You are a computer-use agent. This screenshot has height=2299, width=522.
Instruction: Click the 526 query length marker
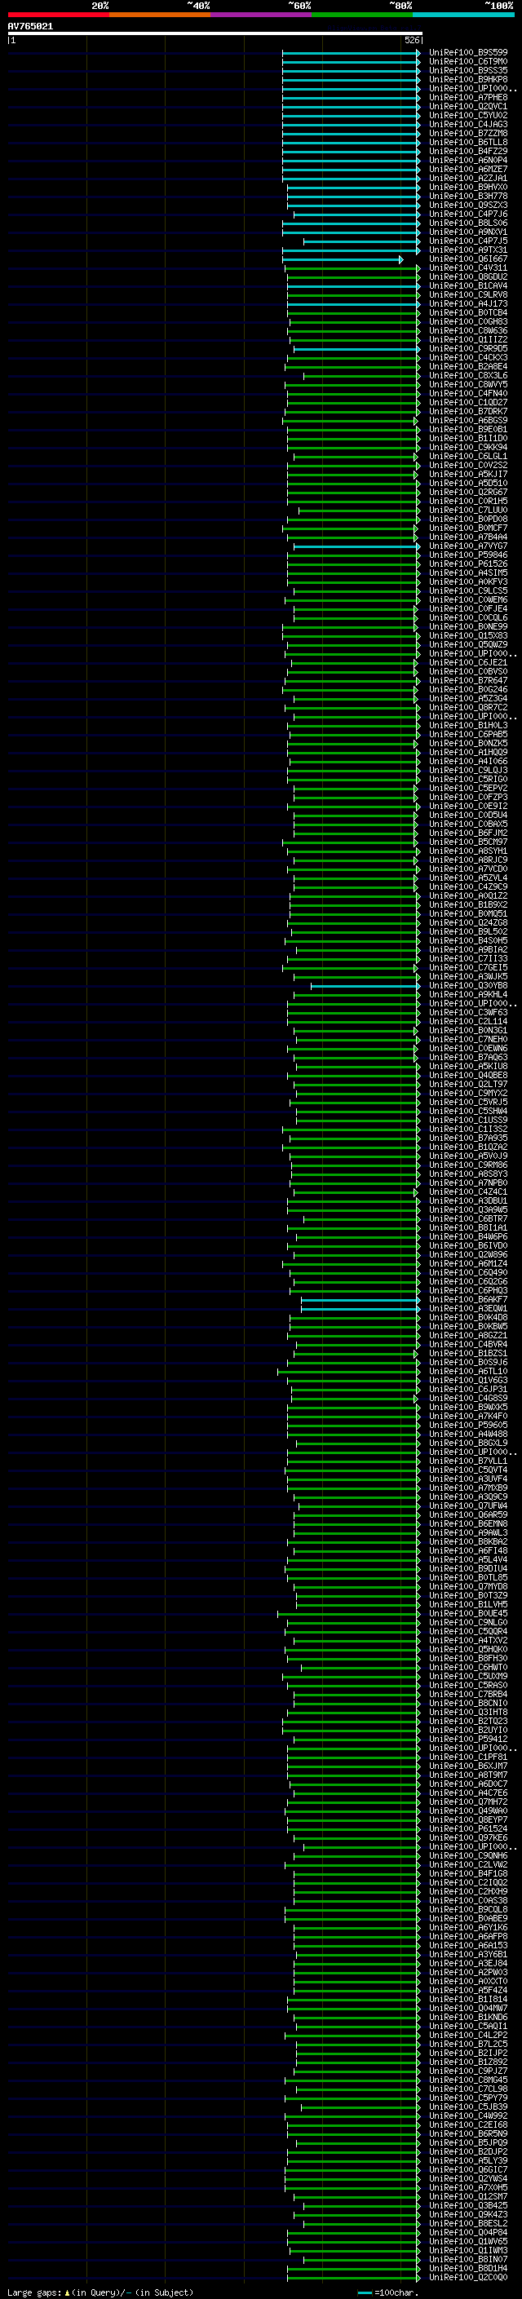click(x=411, y=40)
